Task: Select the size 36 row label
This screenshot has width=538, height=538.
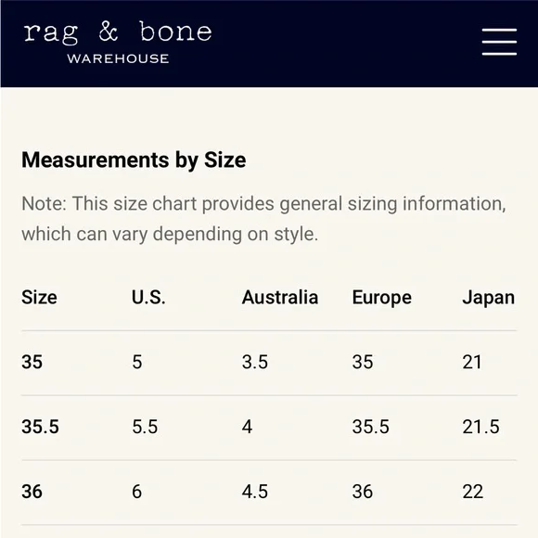Action: (x=32, y=492)
